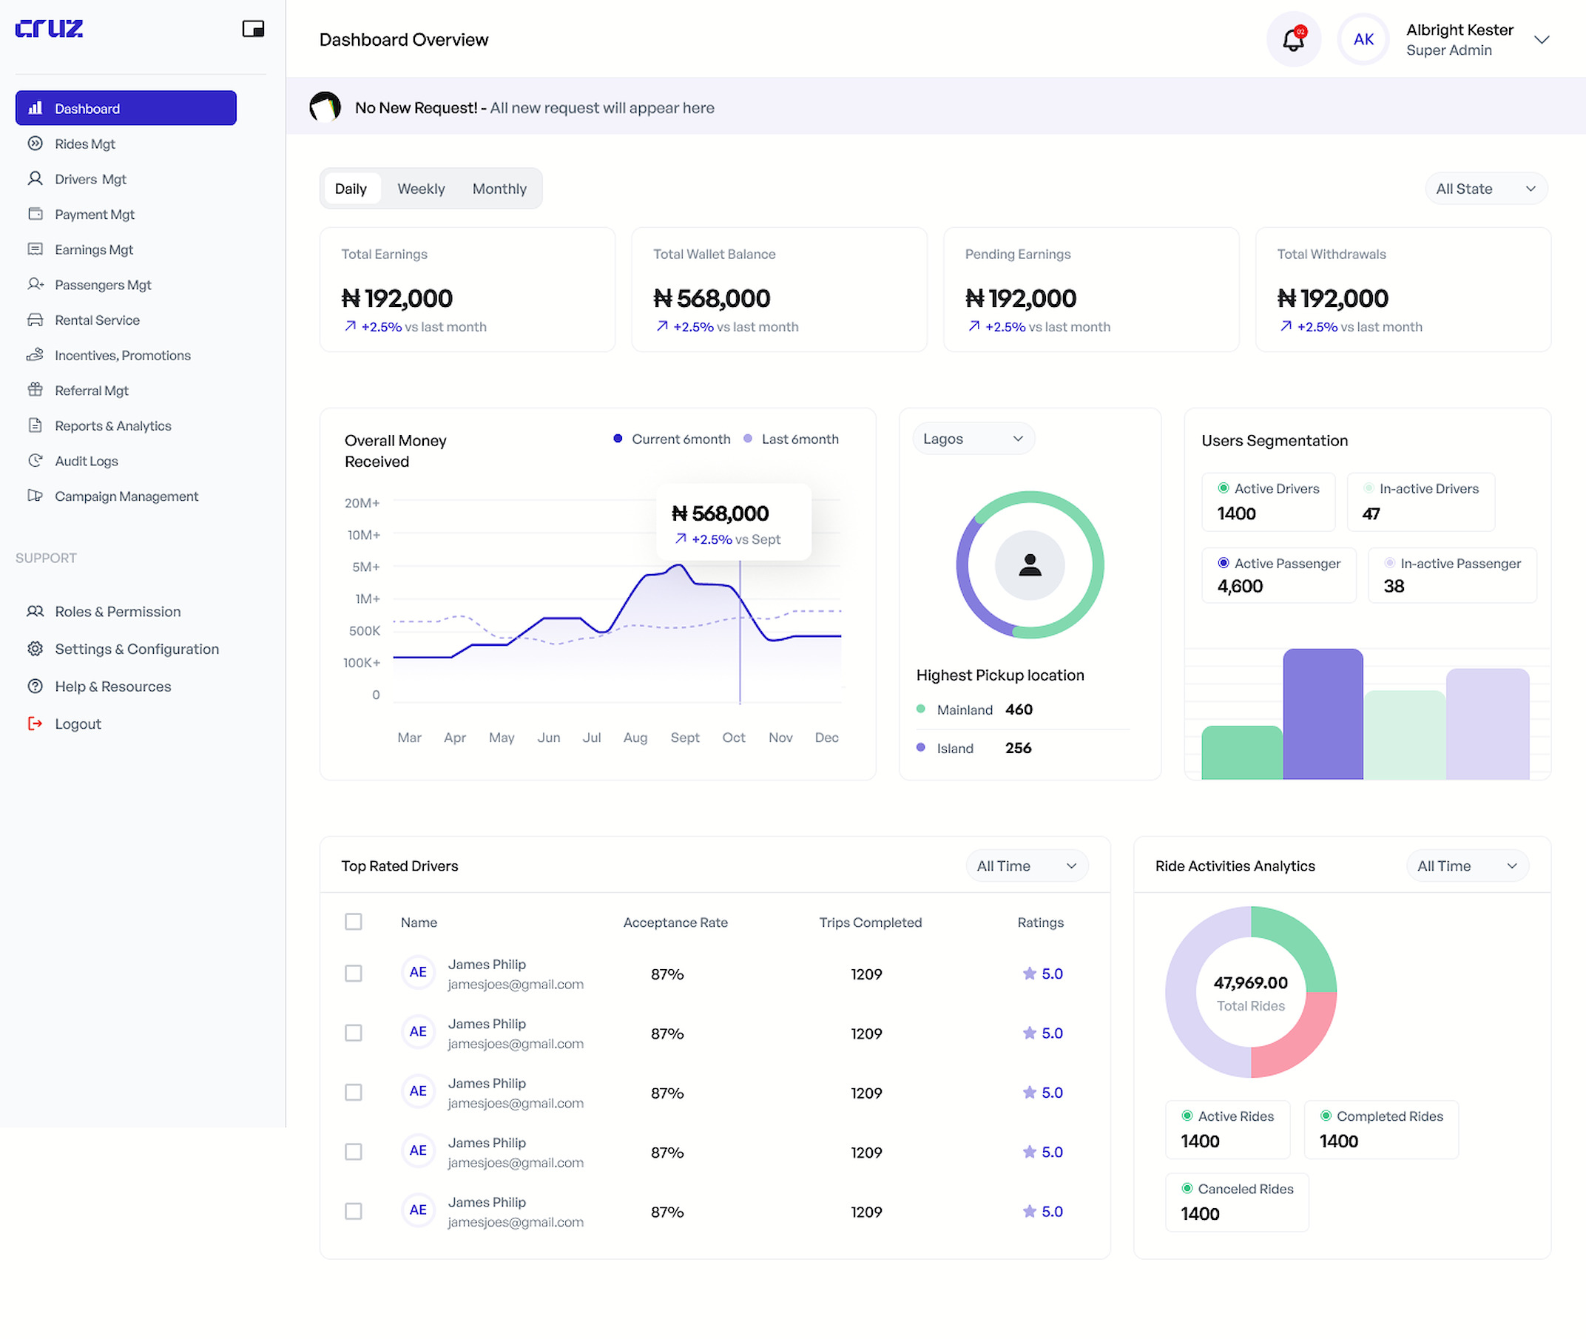Click the Pending Earnings card
The height and width of the screenshot is (1339, 1586).
(x=1091, y=289)
